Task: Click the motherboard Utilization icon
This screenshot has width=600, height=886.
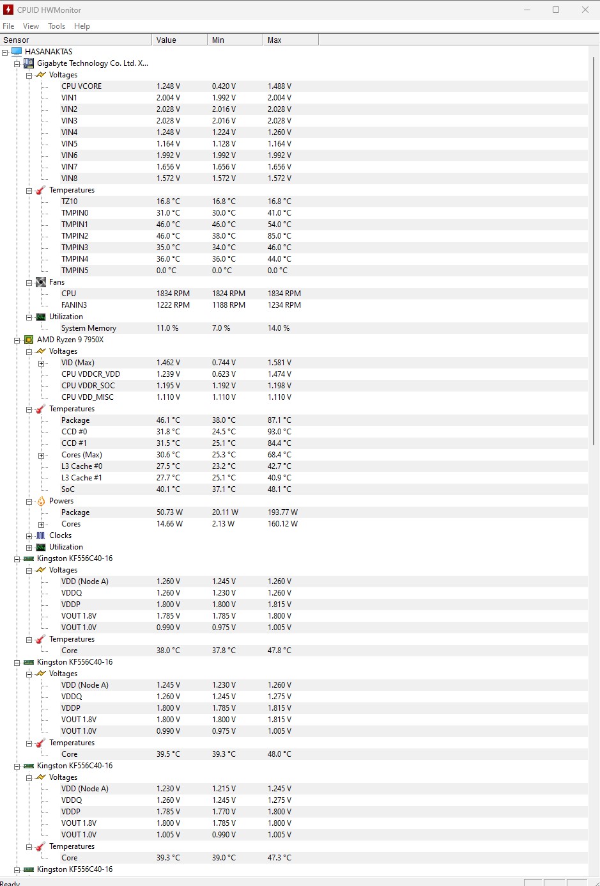Action: click(41, 317)
